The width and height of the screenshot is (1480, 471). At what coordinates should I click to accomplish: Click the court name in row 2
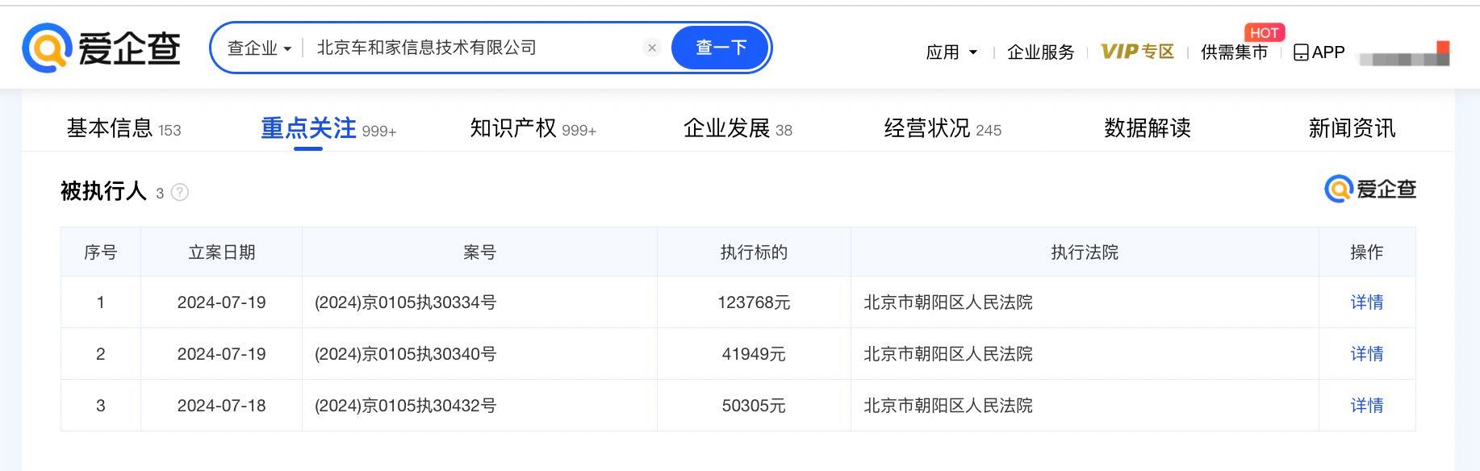point(948,354)
